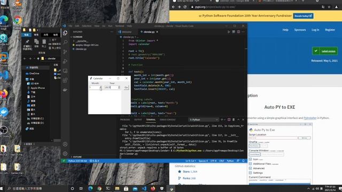Expand the Advanced section in Auto Py to Exe
The height and width of the screenshot is (192, 342).
click(x=251, y=169)
